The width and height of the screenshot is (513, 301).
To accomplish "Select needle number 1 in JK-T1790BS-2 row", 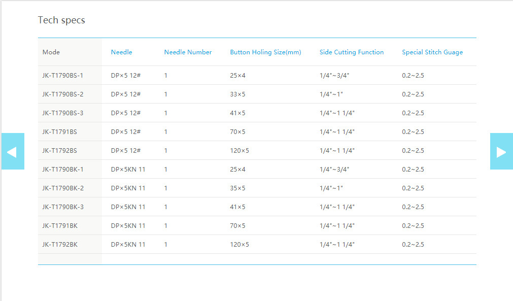I will (166, 94).
